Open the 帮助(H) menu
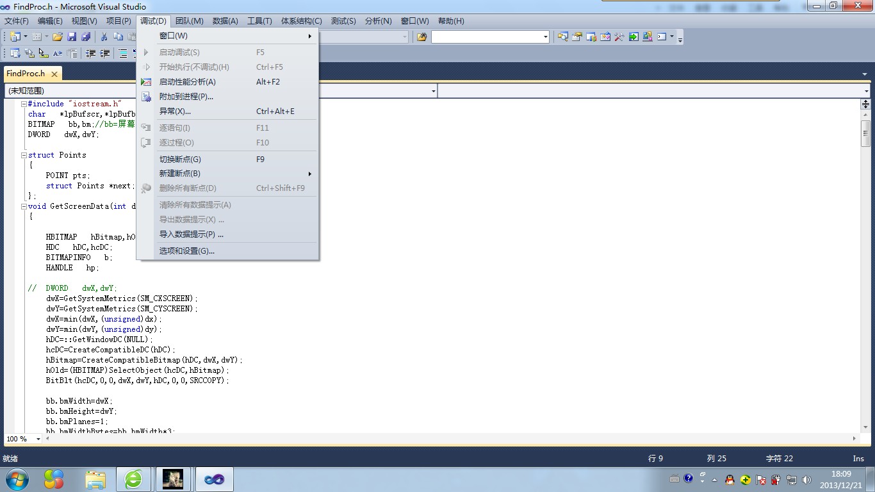Viewport: 875px width, 492px height. (451, 21)
